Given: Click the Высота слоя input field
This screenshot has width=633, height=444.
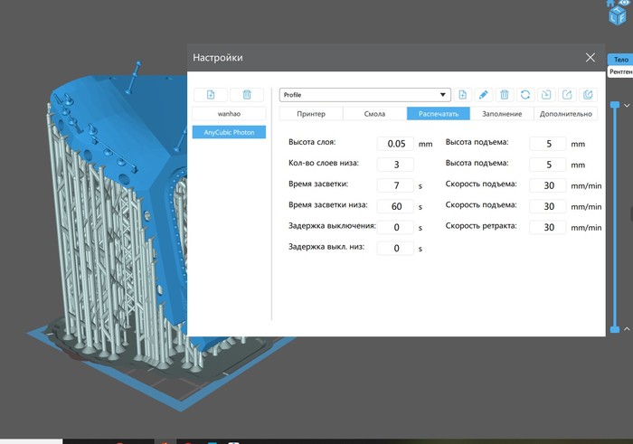Looking at the screenshot, I should (x=395, y=144).
